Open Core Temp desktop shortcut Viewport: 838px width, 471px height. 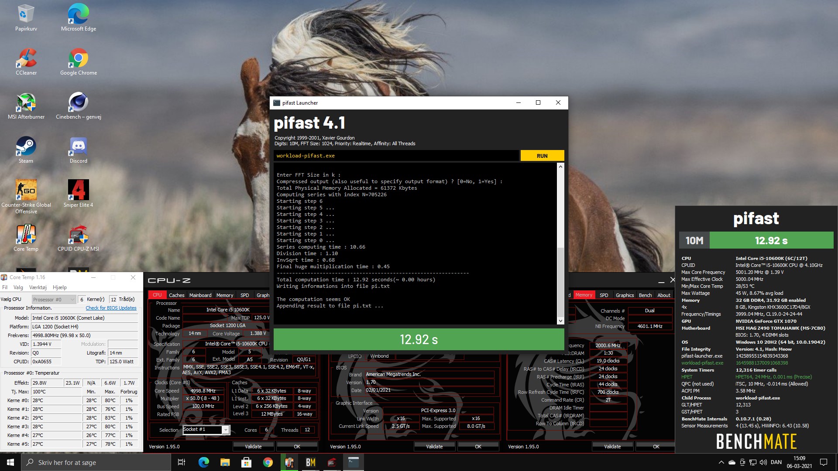26,238
